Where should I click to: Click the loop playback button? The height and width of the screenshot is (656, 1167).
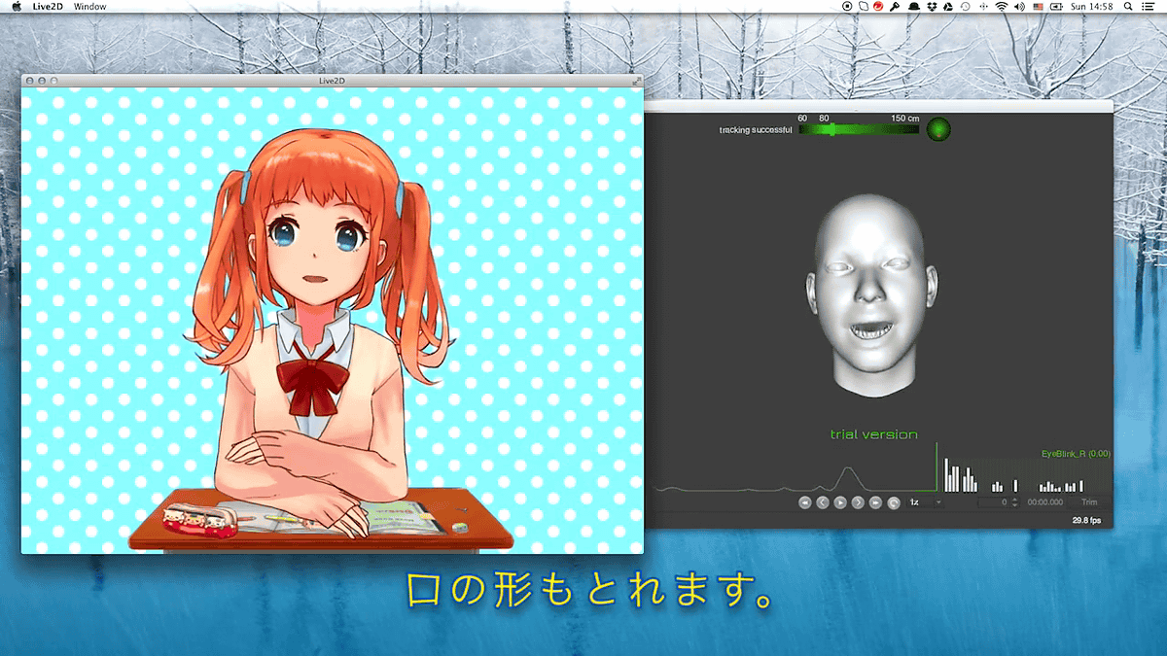tap(894, 502)
